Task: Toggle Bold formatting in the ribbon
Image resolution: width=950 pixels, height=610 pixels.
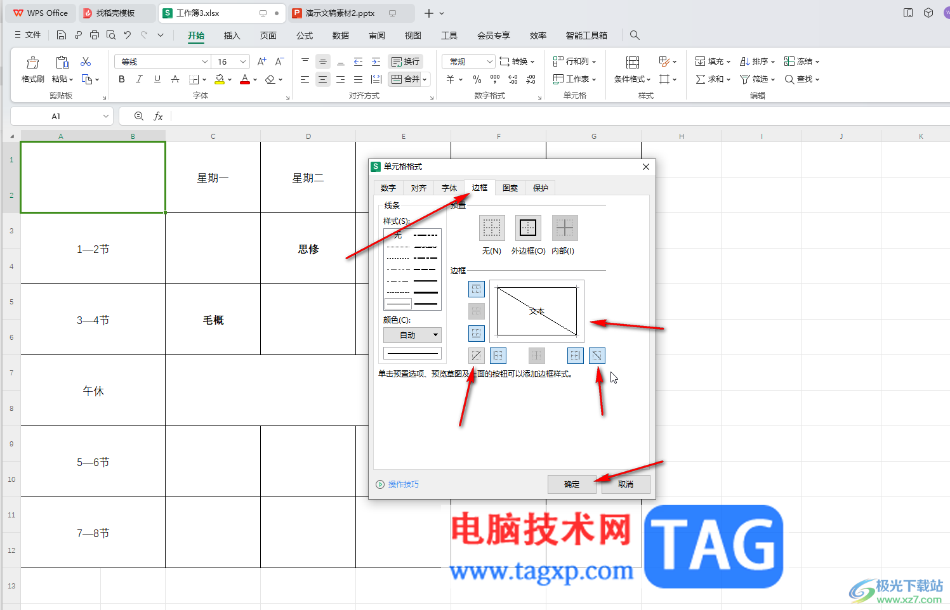Action: (x=122, y=79)
